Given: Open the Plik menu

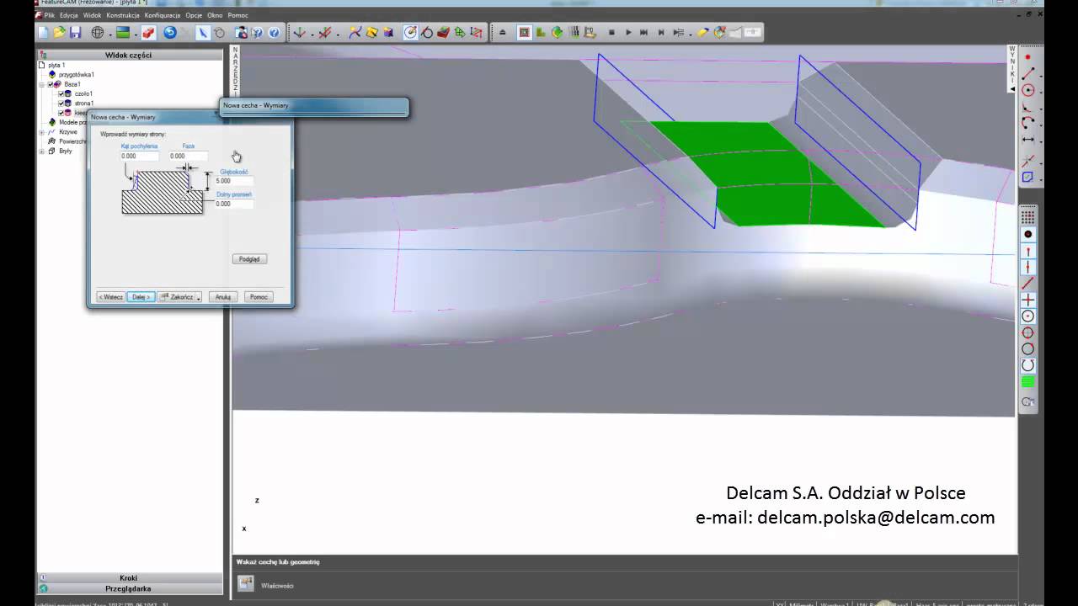Looking at the screenshot, I should coord(50,15).
